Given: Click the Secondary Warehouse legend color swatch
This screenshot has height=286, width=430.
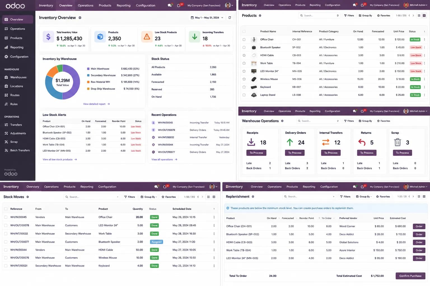Looking at the screenshot, I should [x=88, y=75].
